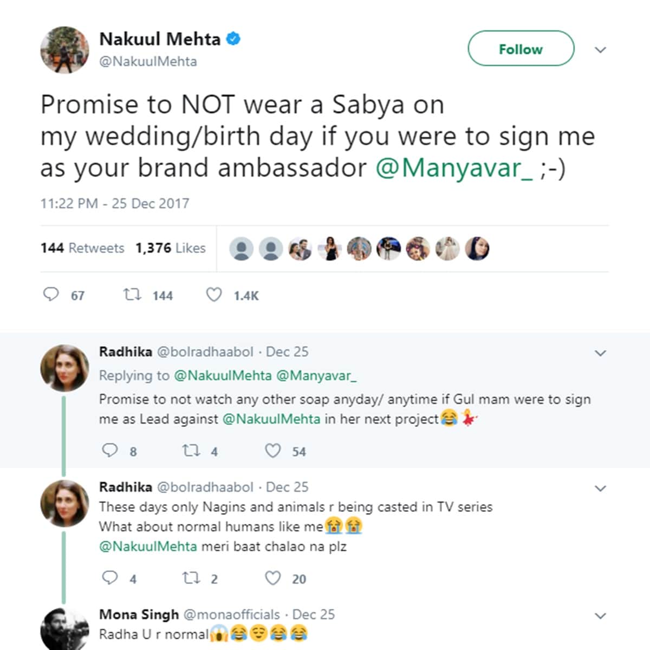Viewport: 650px width, 650px height.
Task: Retweet Nakuul Mehta's main tweet
Action: click(132, 295)
